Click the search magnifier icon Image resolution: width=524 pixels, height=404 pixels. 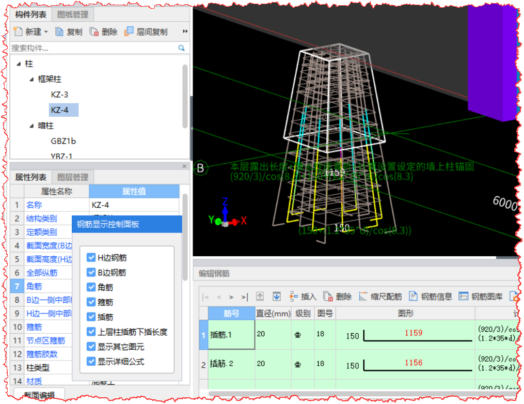[181, 48]
